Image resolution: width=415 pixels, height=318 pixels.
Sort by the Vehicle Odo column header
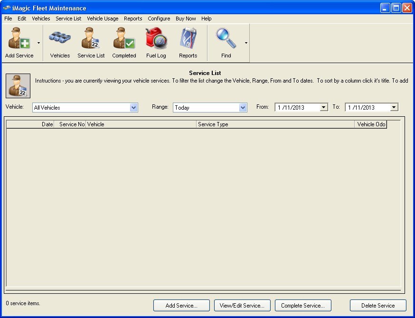coord(370,124)
